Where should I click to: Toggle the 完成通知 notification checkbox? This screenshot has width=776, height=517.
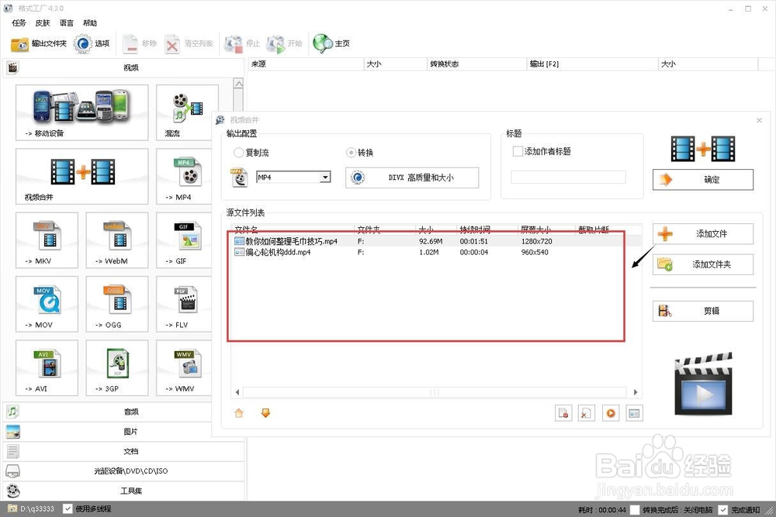click(723, 509)
